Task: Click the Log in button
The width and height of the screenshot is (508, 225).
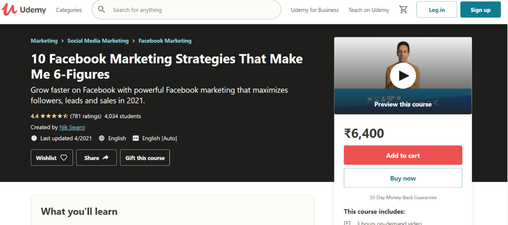Action: coord(437,10)
